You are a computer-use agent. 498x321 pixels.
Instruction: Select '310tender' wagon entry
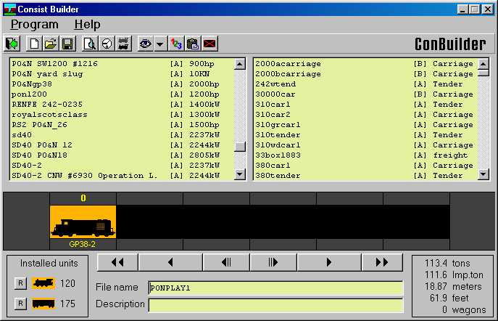point(365,135)
